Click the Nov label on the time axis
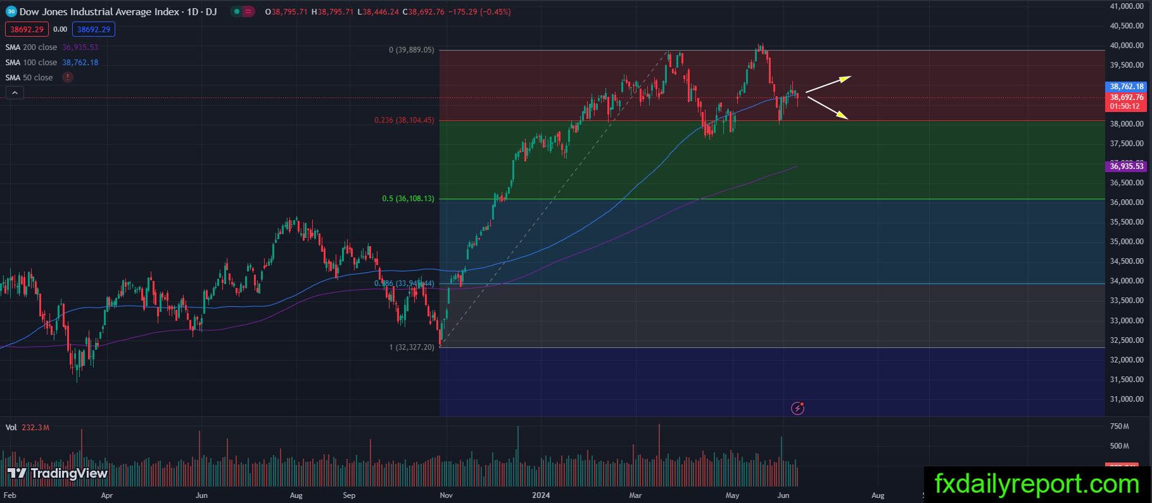This screenshot has width=1152, height=503. 446,495
